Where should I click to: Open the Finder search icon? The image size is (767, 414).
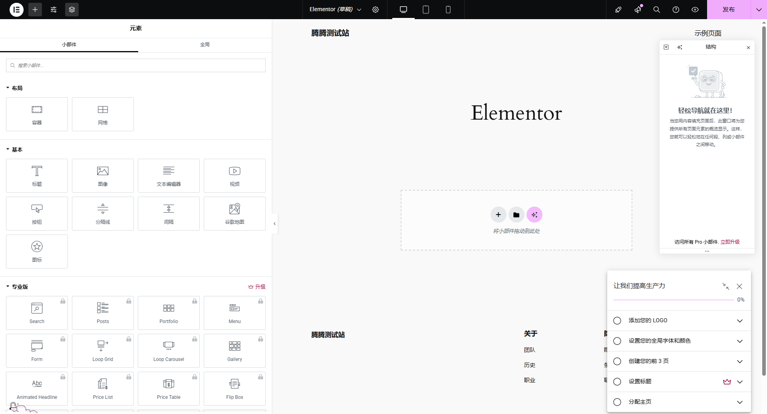click(656, 10)
